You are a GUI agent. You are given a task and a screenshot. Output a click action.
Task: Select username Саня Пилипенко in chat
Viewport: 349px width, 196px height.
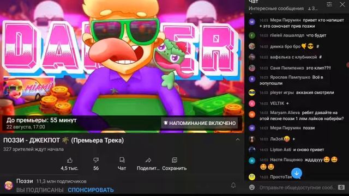pyautogui.click(x=287, y=68)
